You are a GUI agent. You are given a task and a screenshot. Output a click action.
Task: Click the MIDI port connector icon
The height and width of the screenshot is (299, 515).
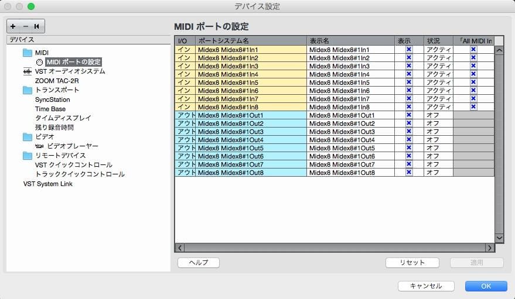[39, 62]
